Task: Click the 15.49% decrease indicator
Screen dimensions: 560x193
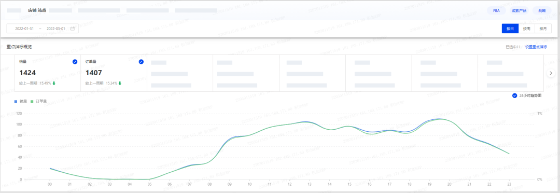Action: click(x=45, y=84)
